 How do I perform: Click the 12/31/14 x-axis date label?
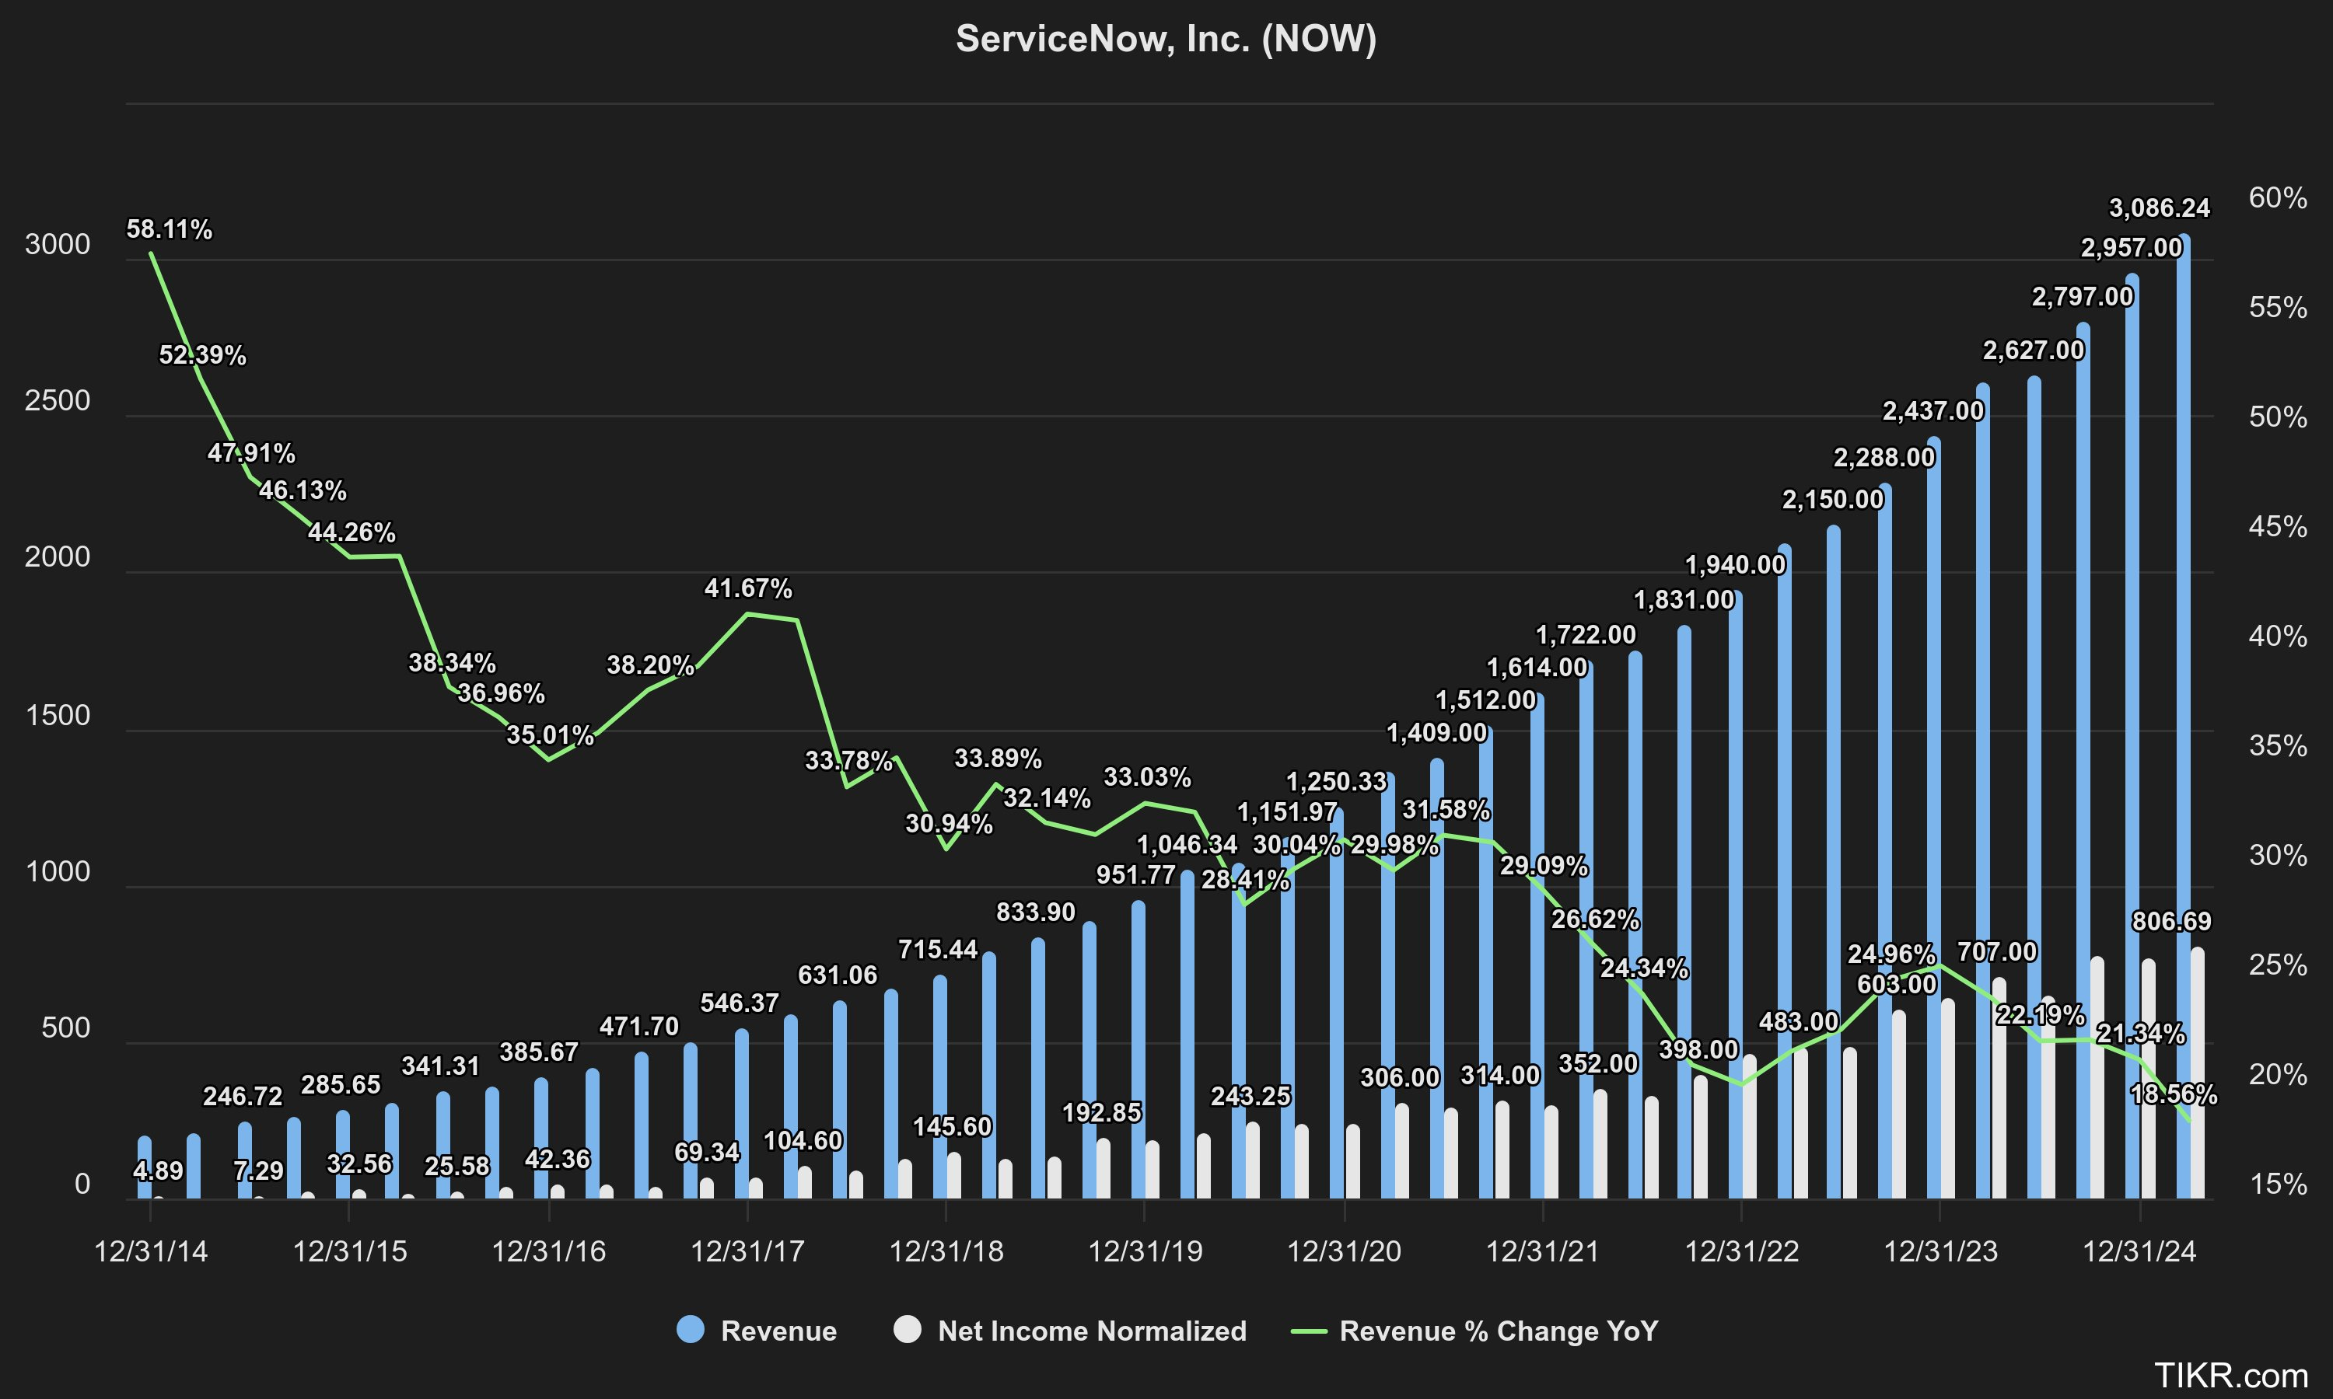pyautogui.click(x=151, y=1251)
